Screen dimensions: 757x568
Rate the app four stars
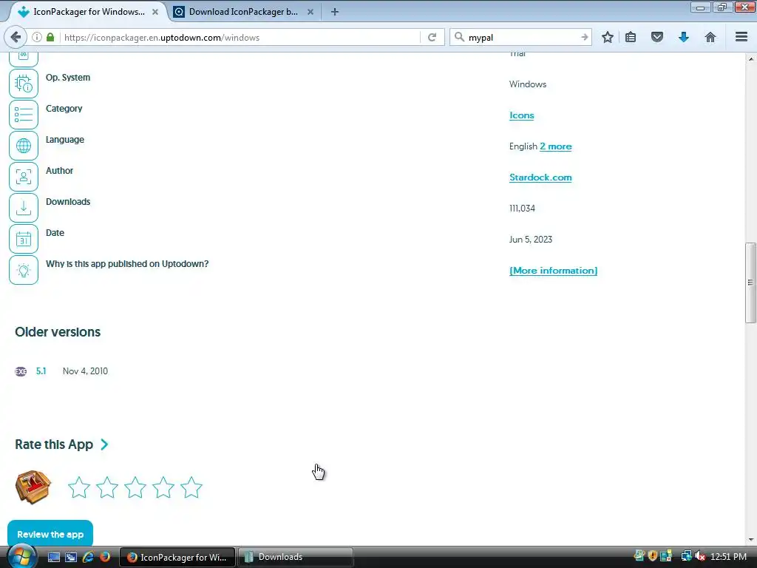[x=163, y=487]
